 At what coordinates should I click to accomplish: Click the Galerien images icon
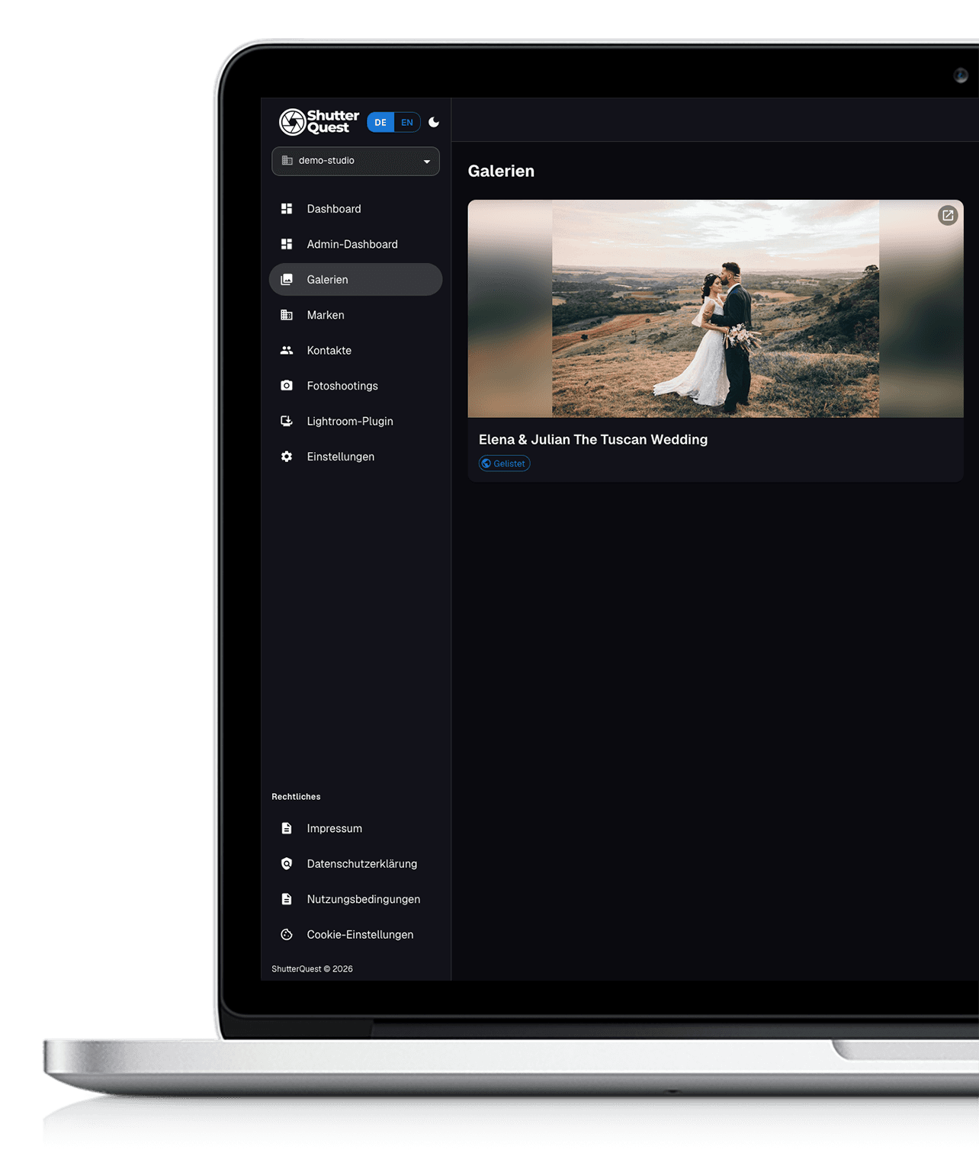[x=287, y=280]
